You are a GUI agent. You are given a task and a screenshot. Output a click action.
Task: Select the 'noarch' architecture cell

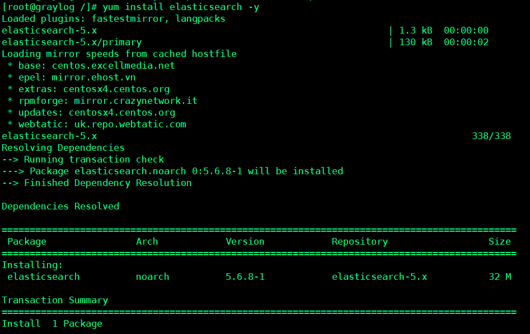click(152, 276)
